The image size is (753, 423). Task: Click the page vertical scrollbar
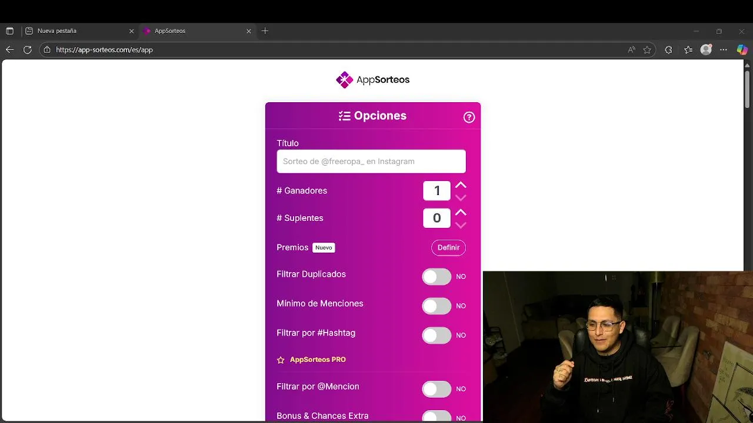748,88
